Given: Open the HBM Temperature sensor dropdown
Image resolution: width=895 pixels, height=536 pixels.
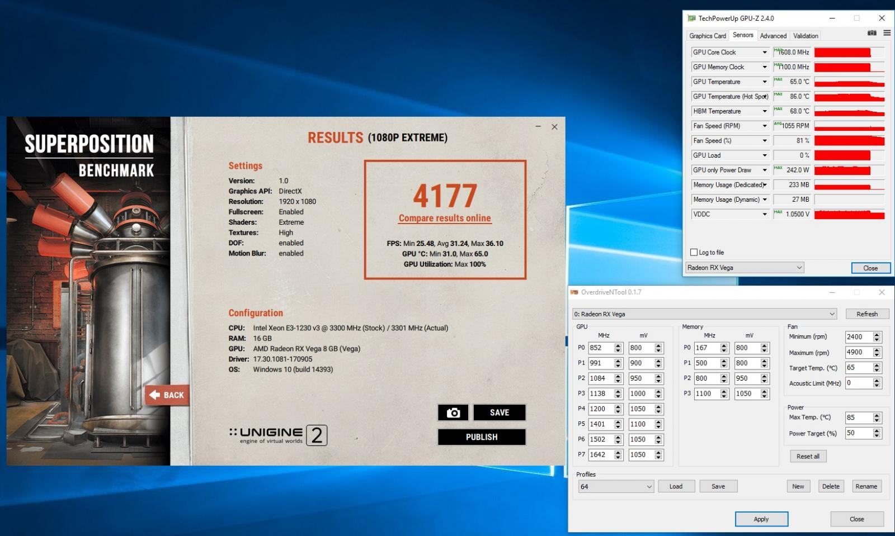Looking at the screenshot, I should [x=765, y=111].
